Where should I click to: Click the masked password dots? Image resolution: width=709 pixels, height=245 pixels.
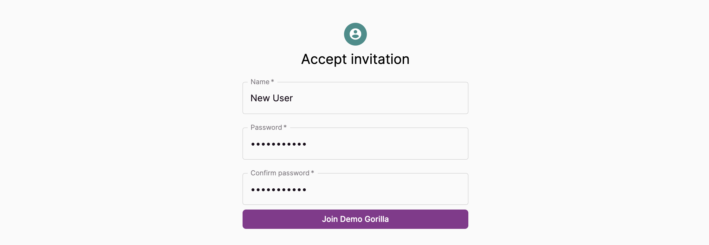278,143
